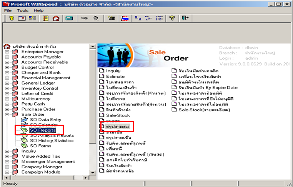Open the calculator toolbar icon
The image size is (293, 187).
(69, 18)
